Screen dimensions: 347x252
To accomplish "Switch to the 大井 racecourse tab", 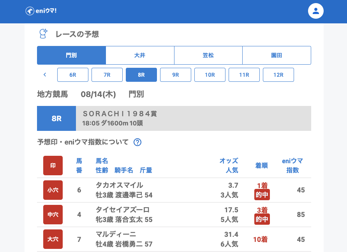I will (x=140, y=55).
